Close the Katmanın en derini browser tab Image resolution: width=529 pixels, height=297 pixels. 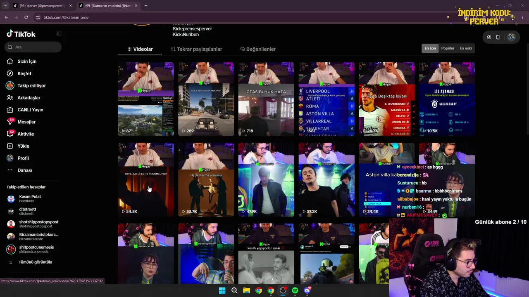136,5
